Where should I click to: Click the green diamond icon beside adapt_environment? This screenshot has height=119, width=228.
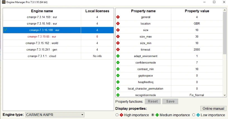click(x=118, y=56)
